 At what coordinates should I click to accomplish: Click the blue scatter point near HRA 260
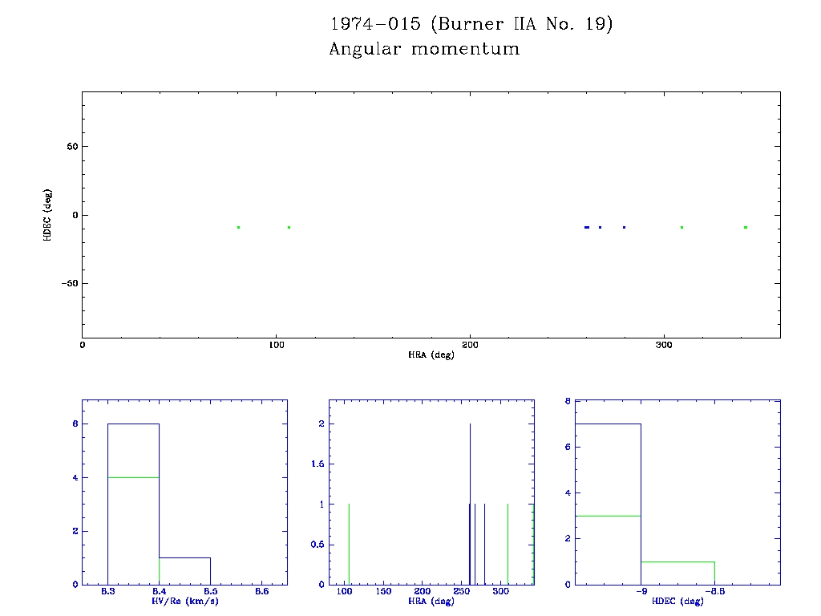[587, 228]
